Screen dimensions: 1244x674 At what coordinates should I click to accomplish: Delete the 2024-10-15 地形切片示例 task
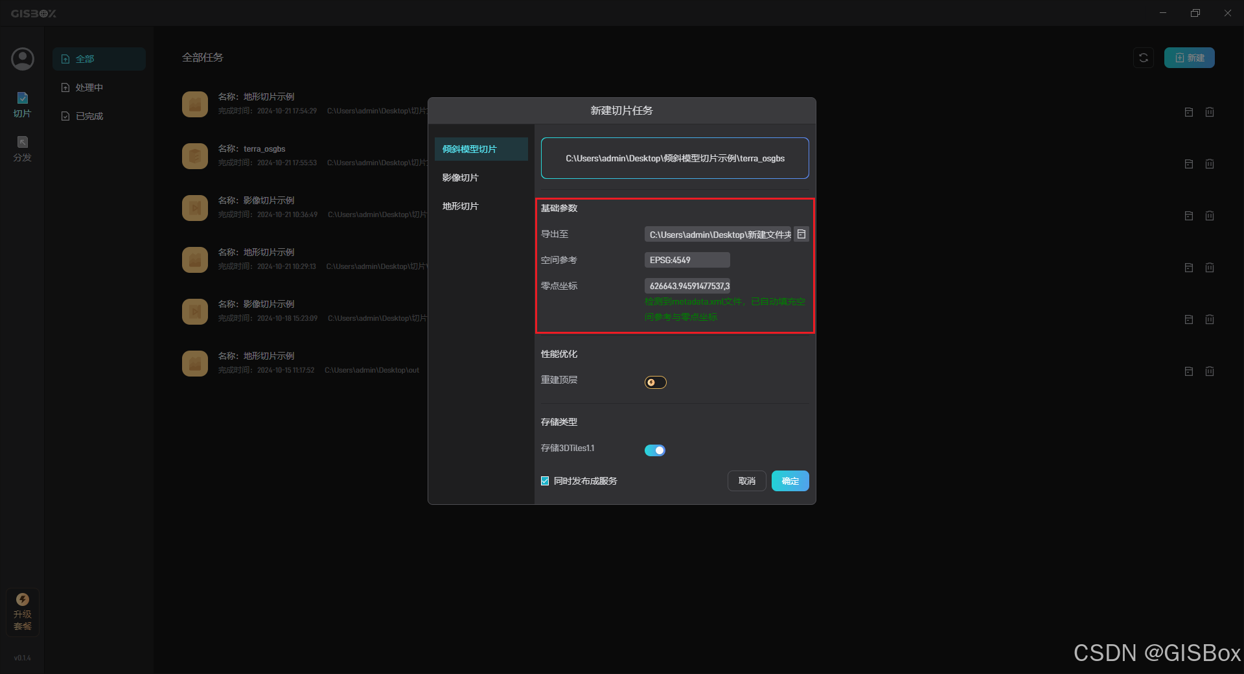pyautogui.click(x=1210, y=371)
